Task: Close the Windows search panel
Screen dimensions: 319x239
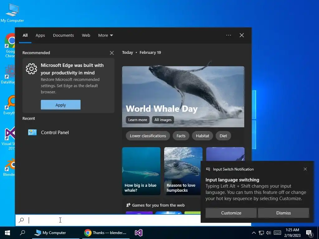Action: coord(242,35)
